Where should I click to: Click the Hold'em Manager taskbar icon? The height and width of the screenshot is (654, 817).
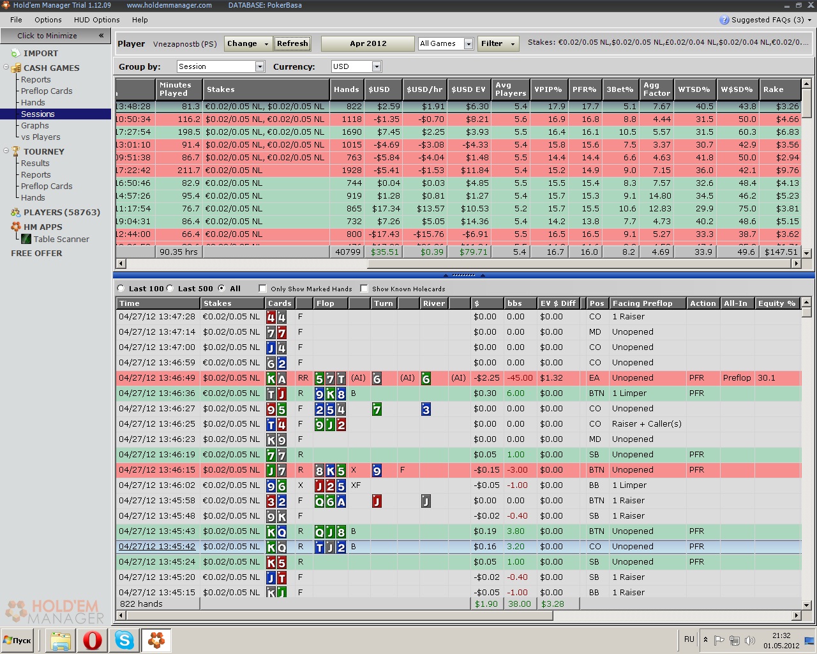[x=156, y=640]
